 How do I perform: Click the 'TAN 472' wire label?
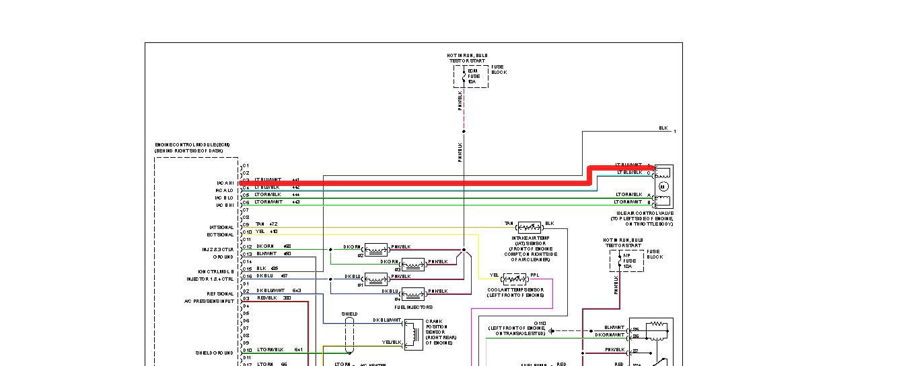tap(267, 224)
